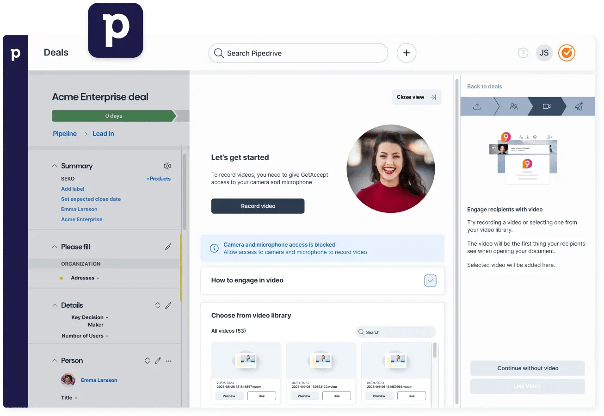Screen dimensions: 604x416
Task: Click Add label link
Action: click(x=73, y=189)
